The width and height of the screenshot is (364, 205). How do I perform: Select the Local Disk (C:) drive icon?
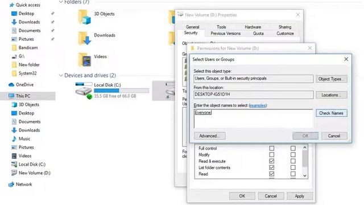[84, 91]
